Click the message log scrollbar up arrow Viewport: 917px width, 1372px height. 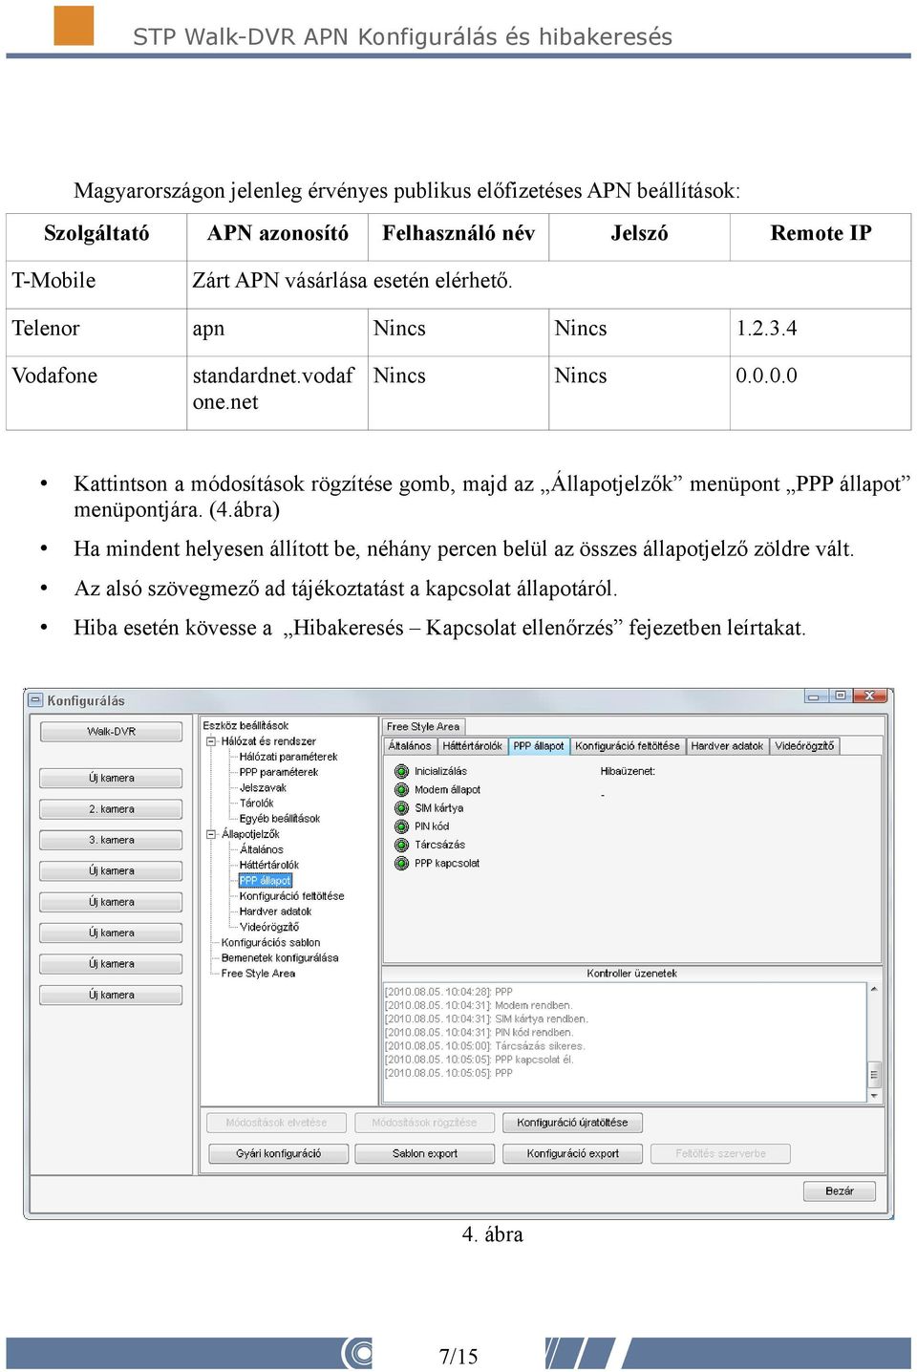(874, 989)
